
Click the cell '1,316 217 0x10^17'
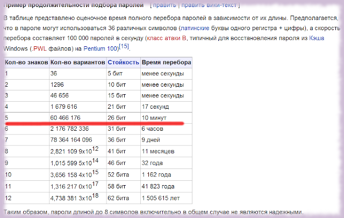pyautogui.click(x=77, y=186)
